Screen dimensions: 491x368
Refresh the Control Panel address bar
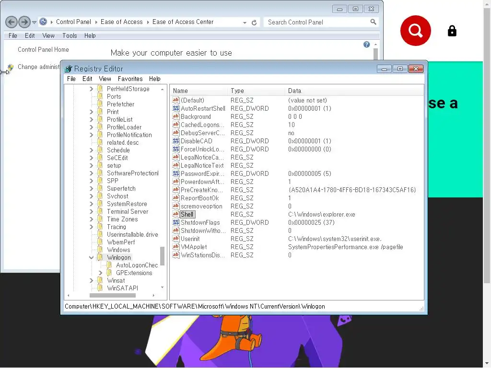coord(254,23)
